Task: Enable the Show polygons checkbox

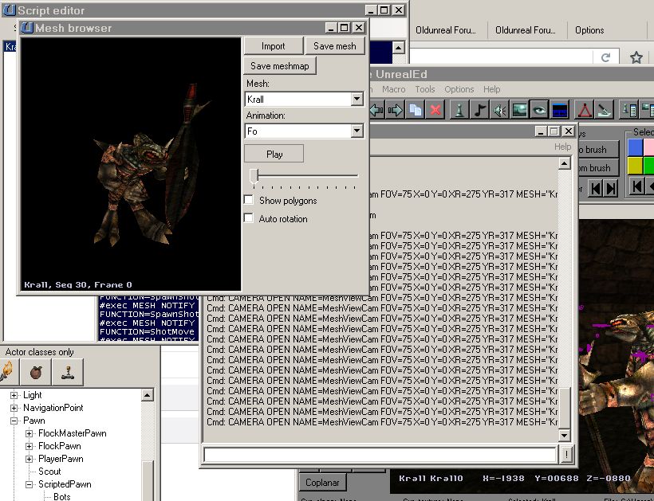Action: click(x=249, y=200)
